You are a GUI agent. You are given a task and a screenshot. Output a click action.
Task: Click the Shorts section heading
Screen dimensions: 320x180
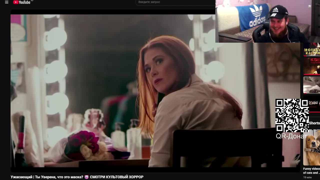314,123
